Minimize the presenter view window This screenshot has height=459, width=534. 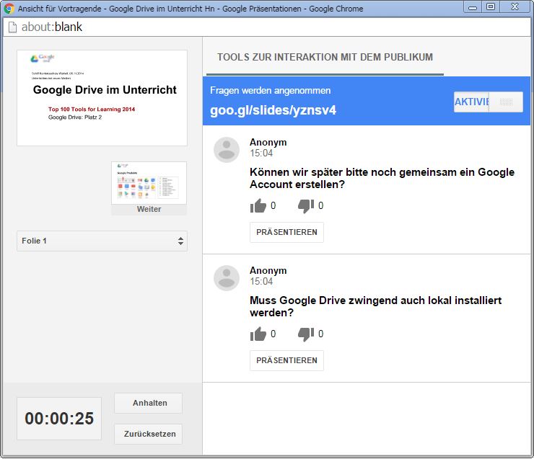click(473, 7)
